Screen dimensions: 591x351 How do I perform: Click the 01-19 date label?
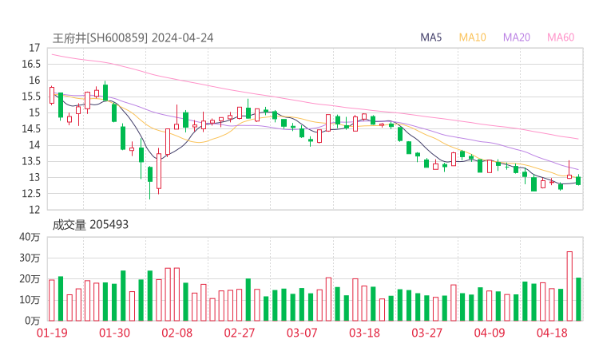click(52, 333)
